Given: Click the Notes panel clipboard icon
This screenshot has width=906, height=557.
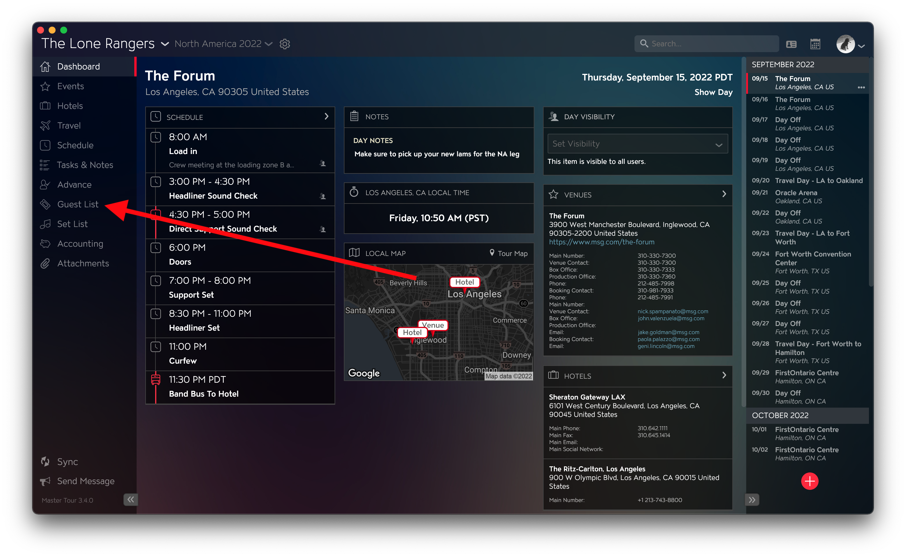Looking at the screenshot, I should tap(354, 116).
